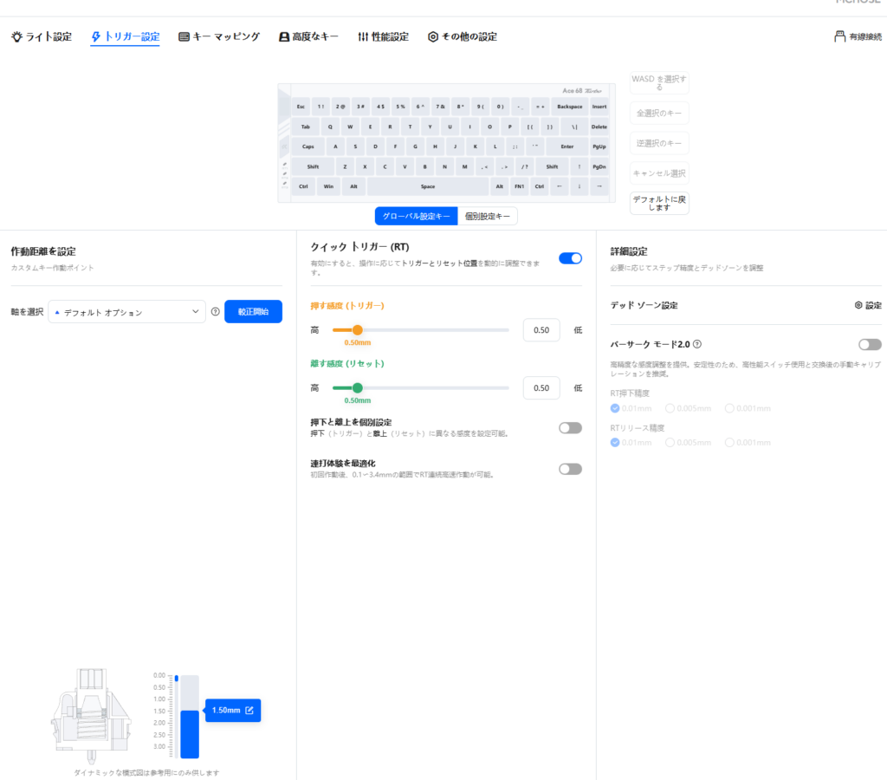This screenshot has height=780, width=887.
Task: Click the help icon beside バーサーク モード2.0
Action: point(697,345)
